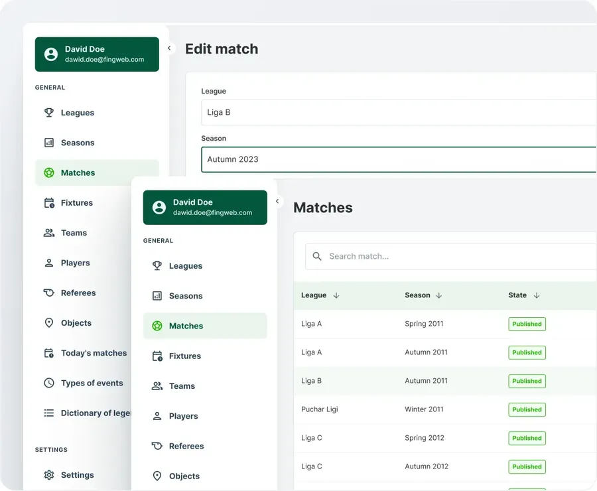Click location pin icon beside Objects in front sidebar
Viewport: 597px width, 491px height.
(x=157, y=476)
